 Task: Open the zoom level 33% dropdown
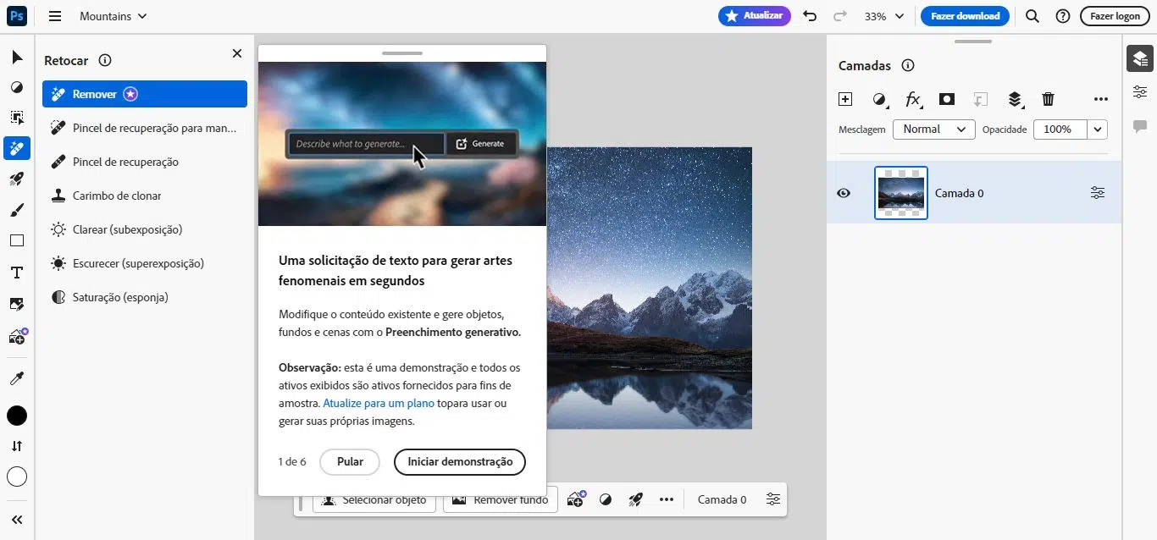tap(884, 15)
